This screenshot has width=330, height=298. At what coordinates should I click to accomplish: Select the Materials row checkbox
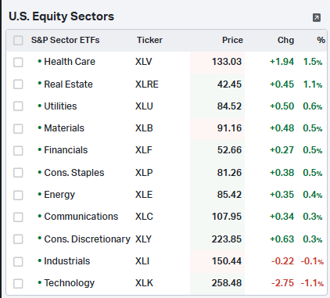[18, 128]
